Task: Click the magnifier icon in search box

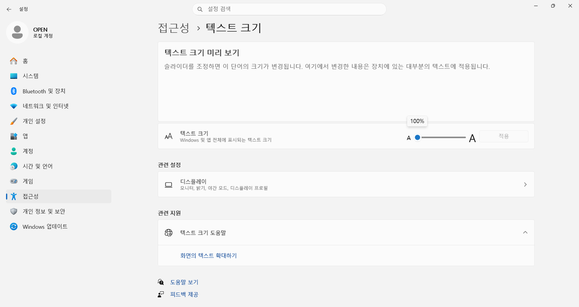Action: coord(200,9)
